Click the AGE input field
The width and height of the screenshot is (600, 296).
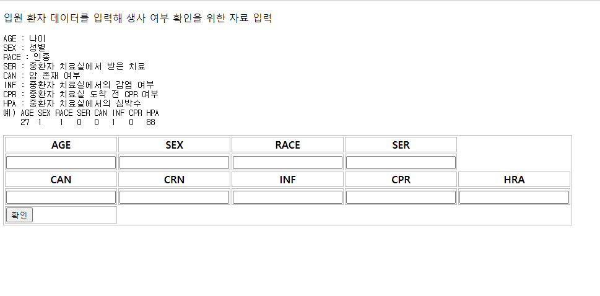tap(61, 162)
